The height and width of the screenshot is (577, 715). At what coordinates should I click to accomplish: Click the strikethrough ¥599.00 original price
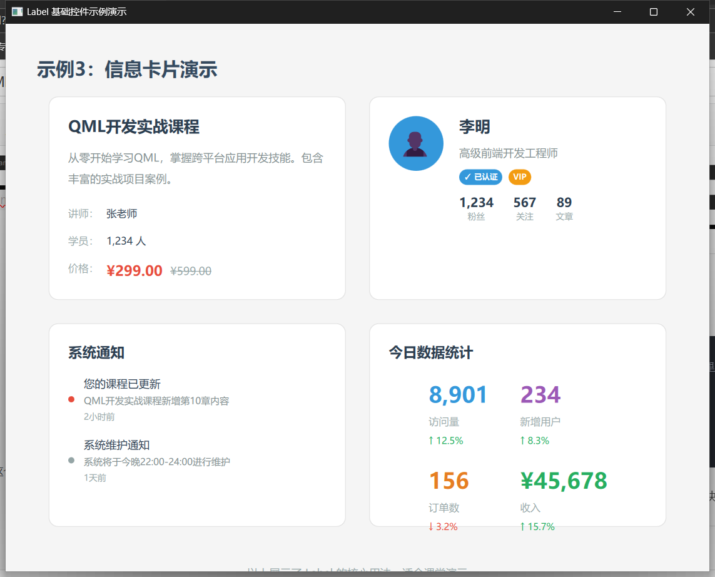click(x=190, y=270)
